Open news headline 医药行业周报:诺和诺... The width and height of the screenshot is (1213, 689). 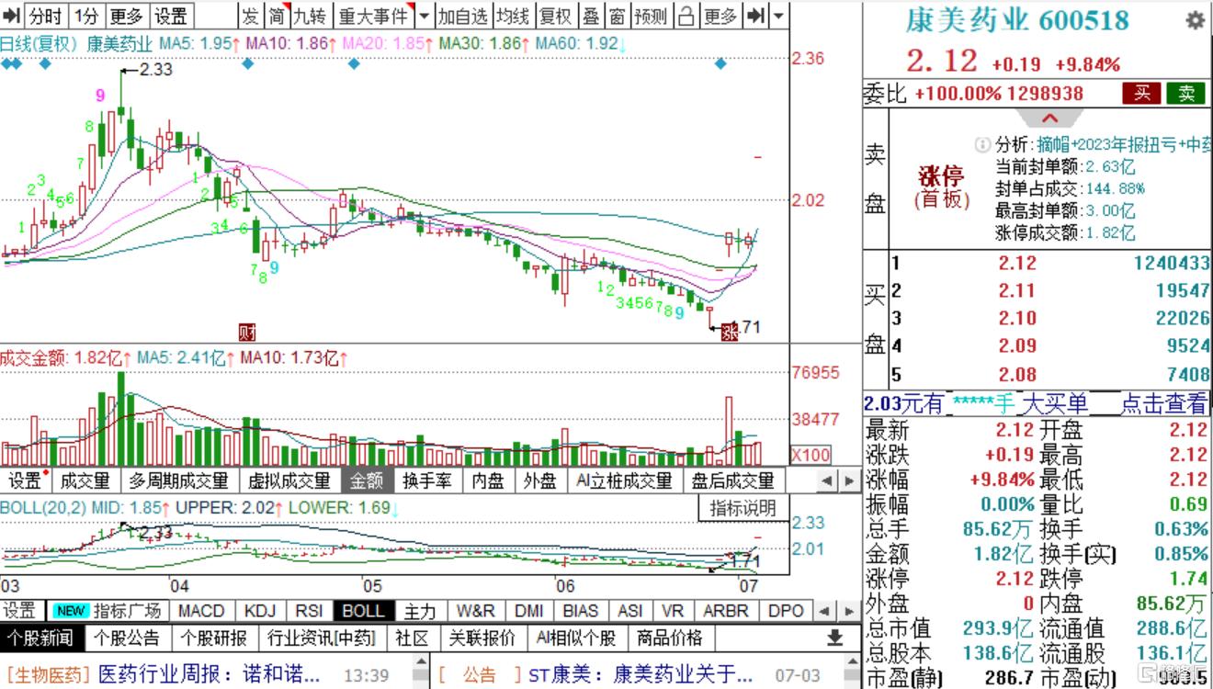pos(209,675)
